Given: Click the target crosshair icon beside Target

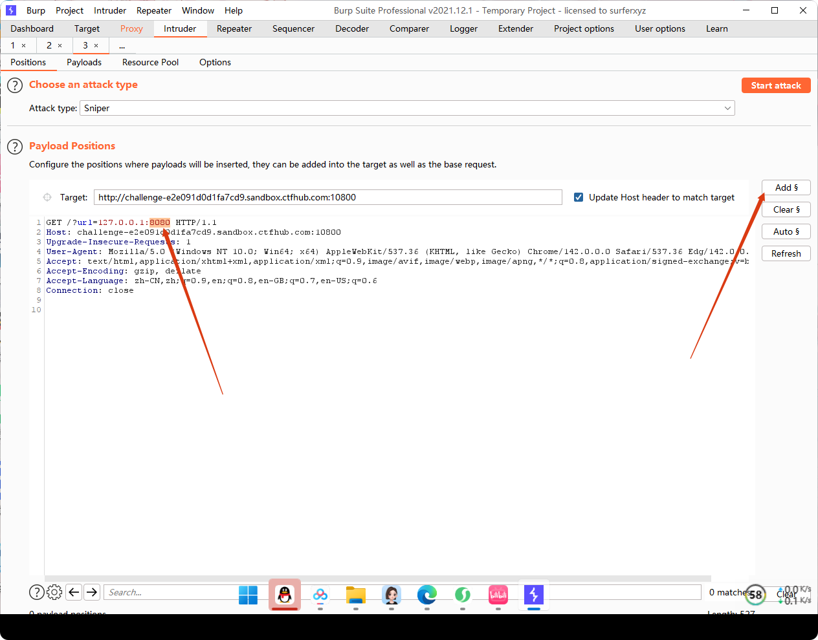Looking at the screenshot, I should [47, 197].
